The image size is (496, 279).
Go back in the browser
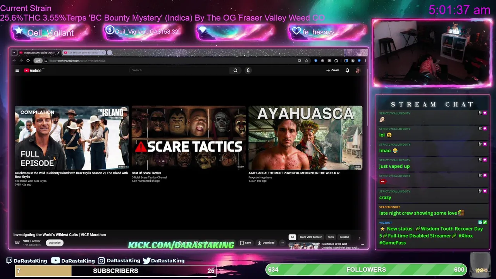15,60
